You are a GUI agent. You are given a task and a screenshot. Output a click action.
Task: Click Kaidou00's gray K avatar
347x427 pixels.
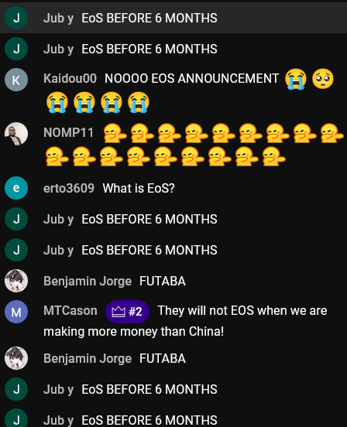tap(16, 80)
